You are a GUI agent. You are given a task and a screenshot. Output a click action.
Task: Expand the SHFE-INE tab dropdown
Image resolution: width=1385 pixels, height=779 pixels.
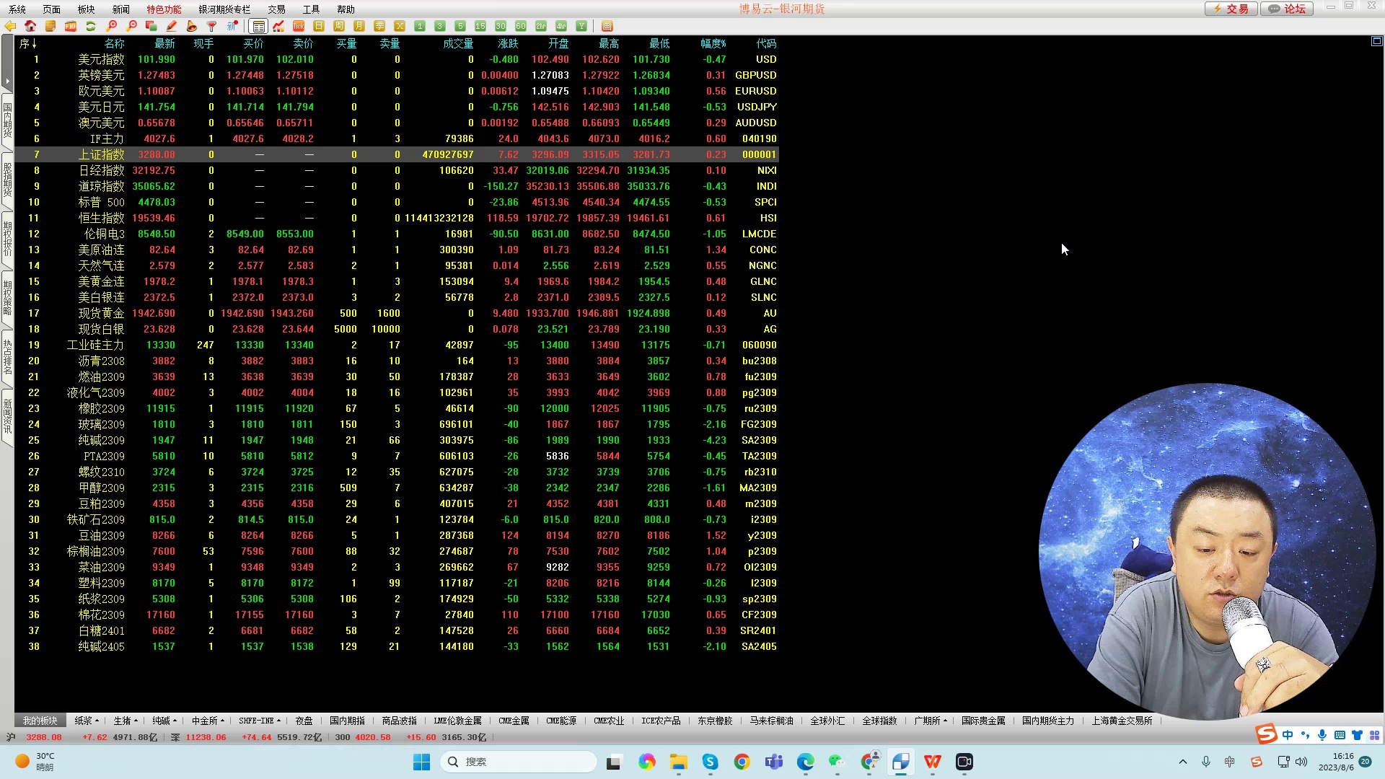tap(278, 721)
